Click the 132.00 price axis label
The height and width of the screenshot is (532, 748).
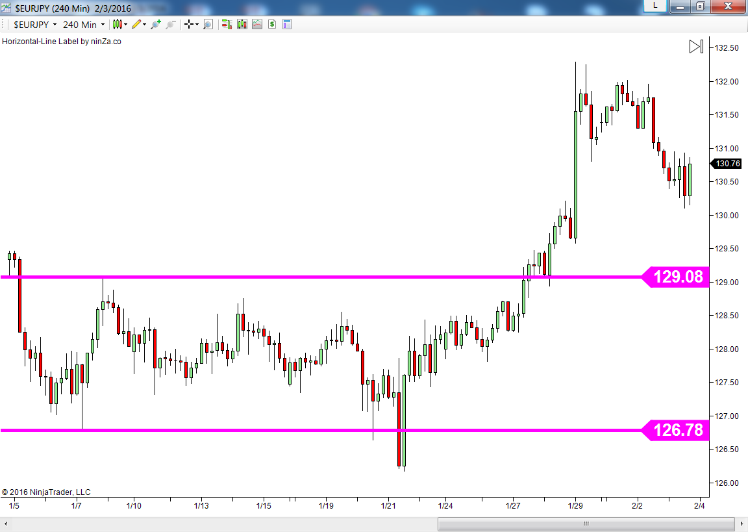[x=727, y=82]
